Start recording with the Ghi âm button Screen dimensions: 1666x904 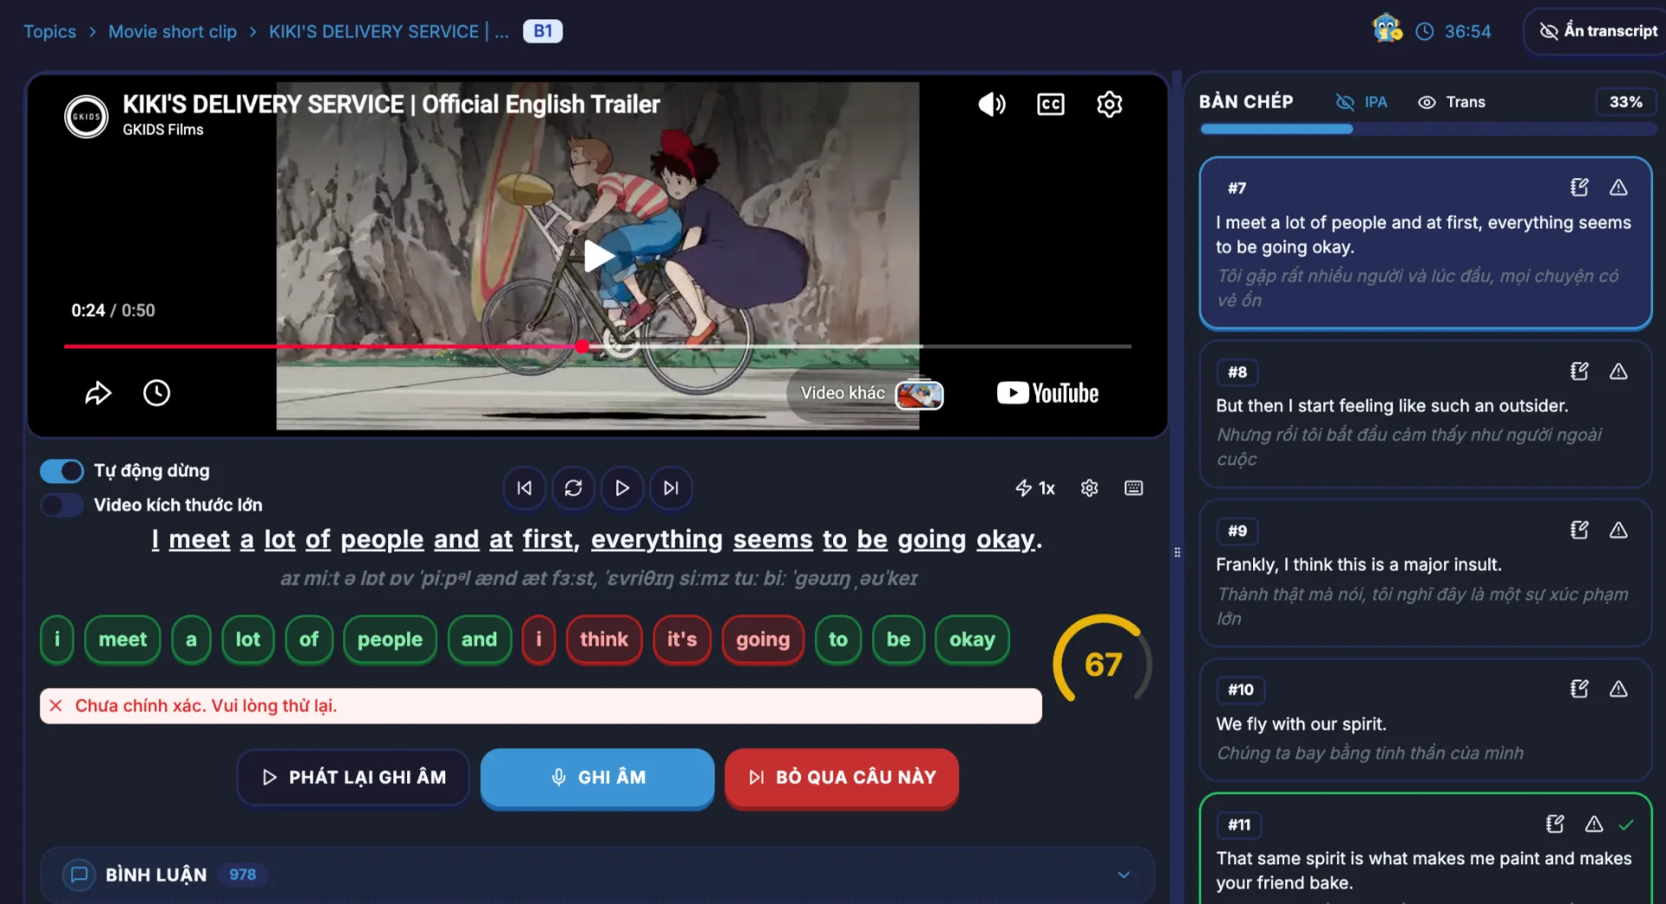598,777
